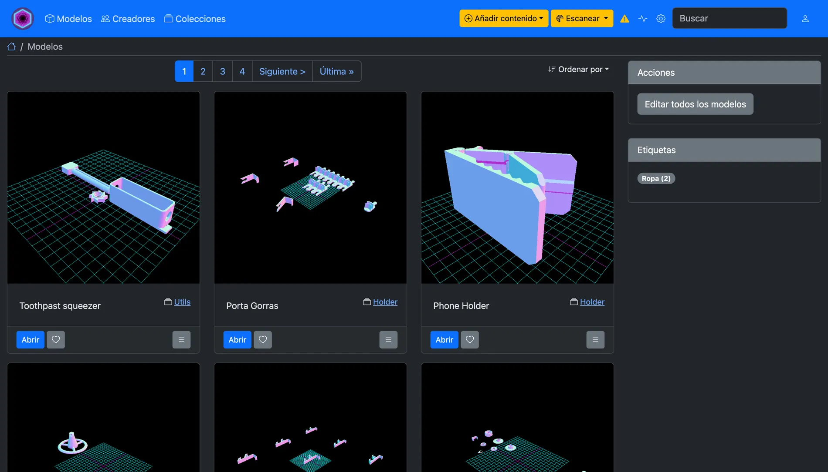Click the Acciones panel header
This screenshot has width=828, height=472.
pos(724,73)
